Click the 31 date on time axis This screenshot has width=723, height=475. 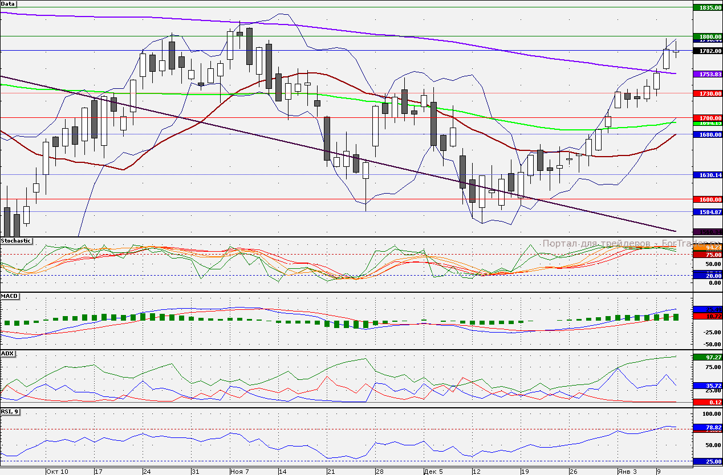195,472
